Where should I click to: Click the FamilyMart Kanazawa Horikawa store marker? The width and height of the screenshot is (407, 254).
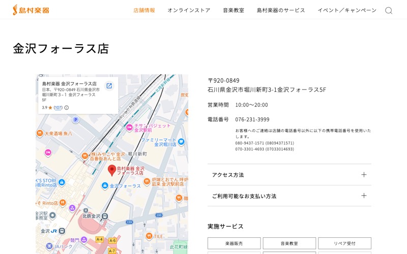click(181, 142)
